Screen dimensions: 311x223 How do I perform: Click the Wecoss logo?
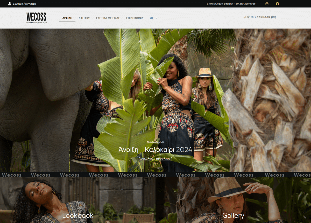[x=37, y=18]
